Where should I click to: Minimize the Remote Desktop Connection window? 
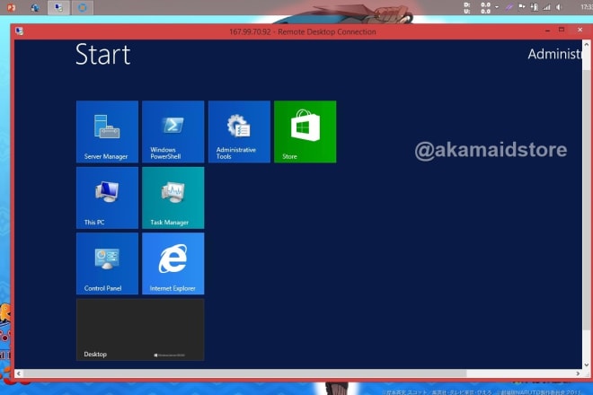click(547, 31)
